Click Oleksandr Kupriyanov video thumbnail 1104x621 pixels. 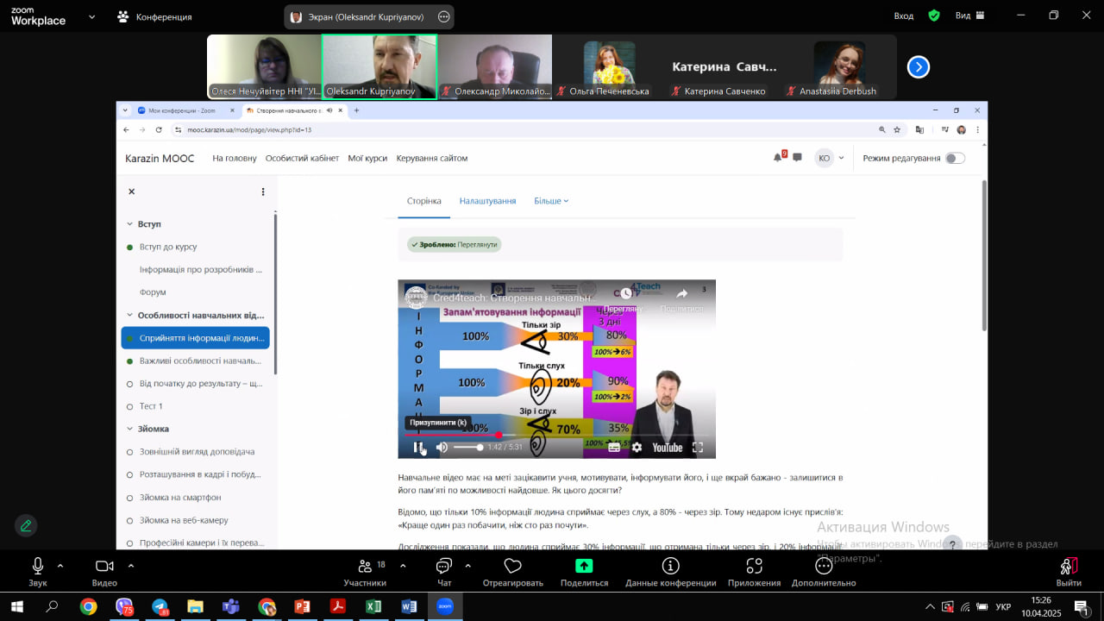pyautogui.click(x=379, y=66)
